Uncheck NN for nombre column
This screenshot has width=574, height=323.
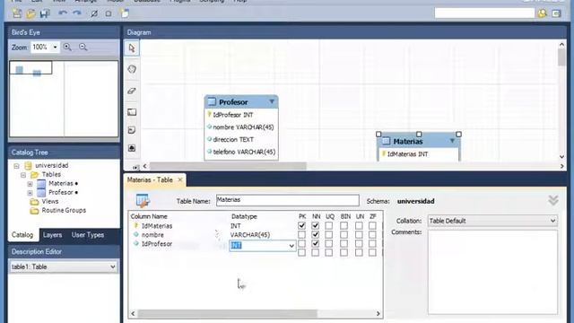(x=315, y=234)
